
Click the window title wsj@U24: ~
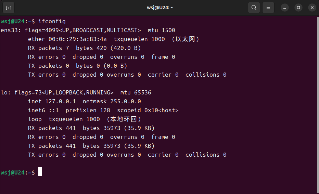(160, 8)
